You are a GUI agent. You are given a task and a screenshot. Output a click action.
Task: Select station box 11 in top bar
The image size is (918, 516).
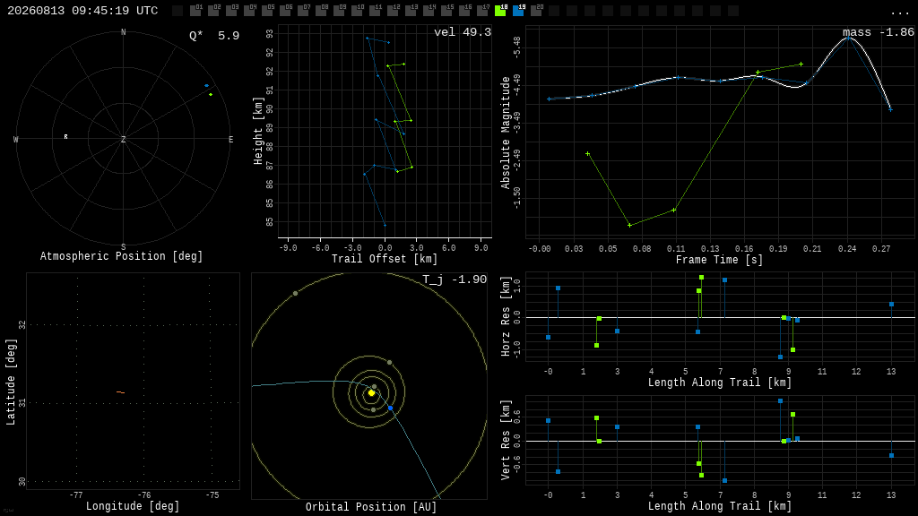(375, 11)
